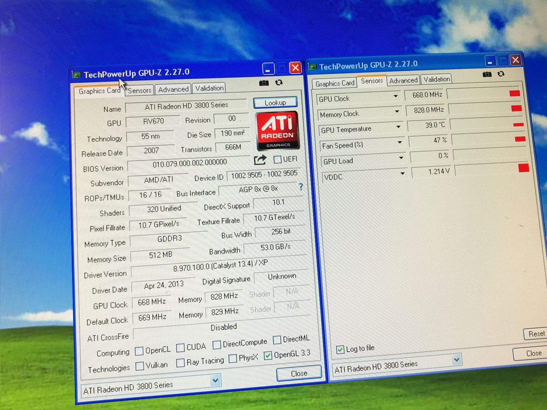Click right GPU-Z window title bar icon

click(313, 67)
